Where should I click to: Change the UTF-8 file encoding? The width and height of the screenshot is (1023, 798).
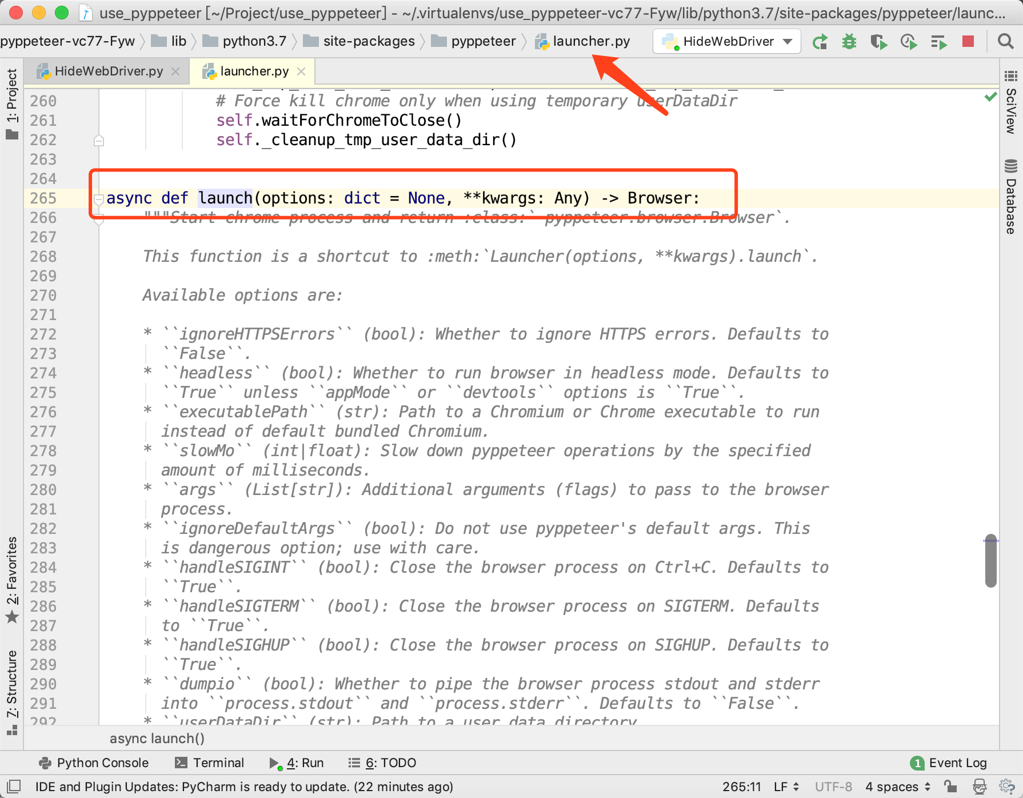(x=833, y=787)
